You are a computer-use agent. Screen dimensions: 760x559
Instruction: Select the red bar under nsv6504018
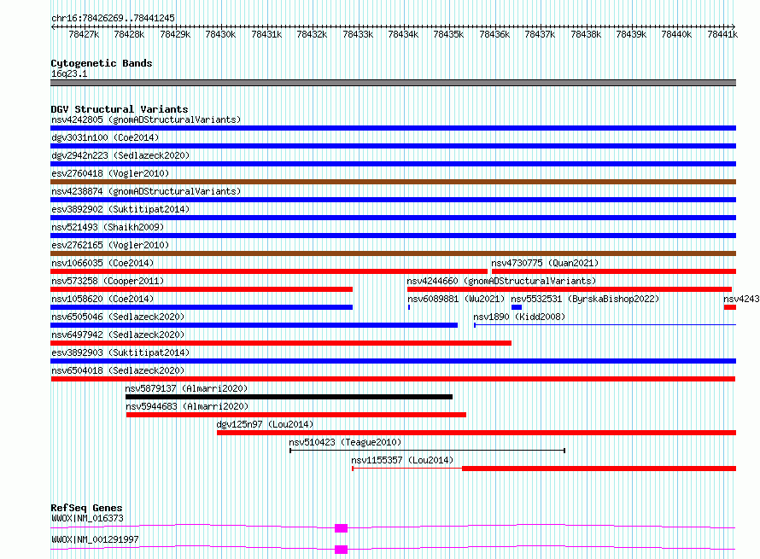pyautogui.click(x=393, y=379)
